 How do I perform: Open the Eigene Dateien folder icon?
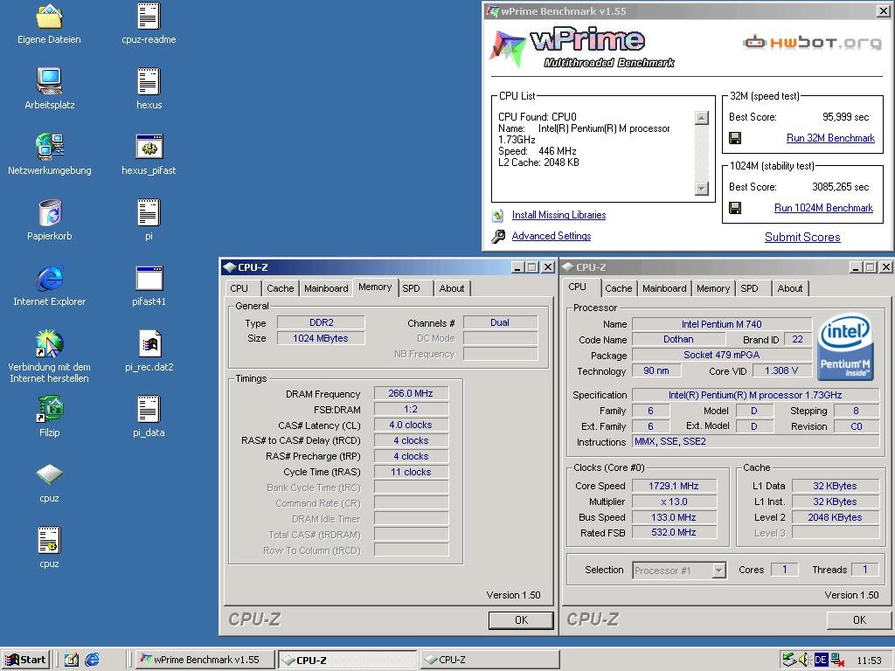pyautogui.click(x=49, y=16)
